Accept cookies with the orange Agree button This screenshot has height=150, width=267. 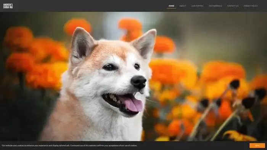[x=257, y=145]
